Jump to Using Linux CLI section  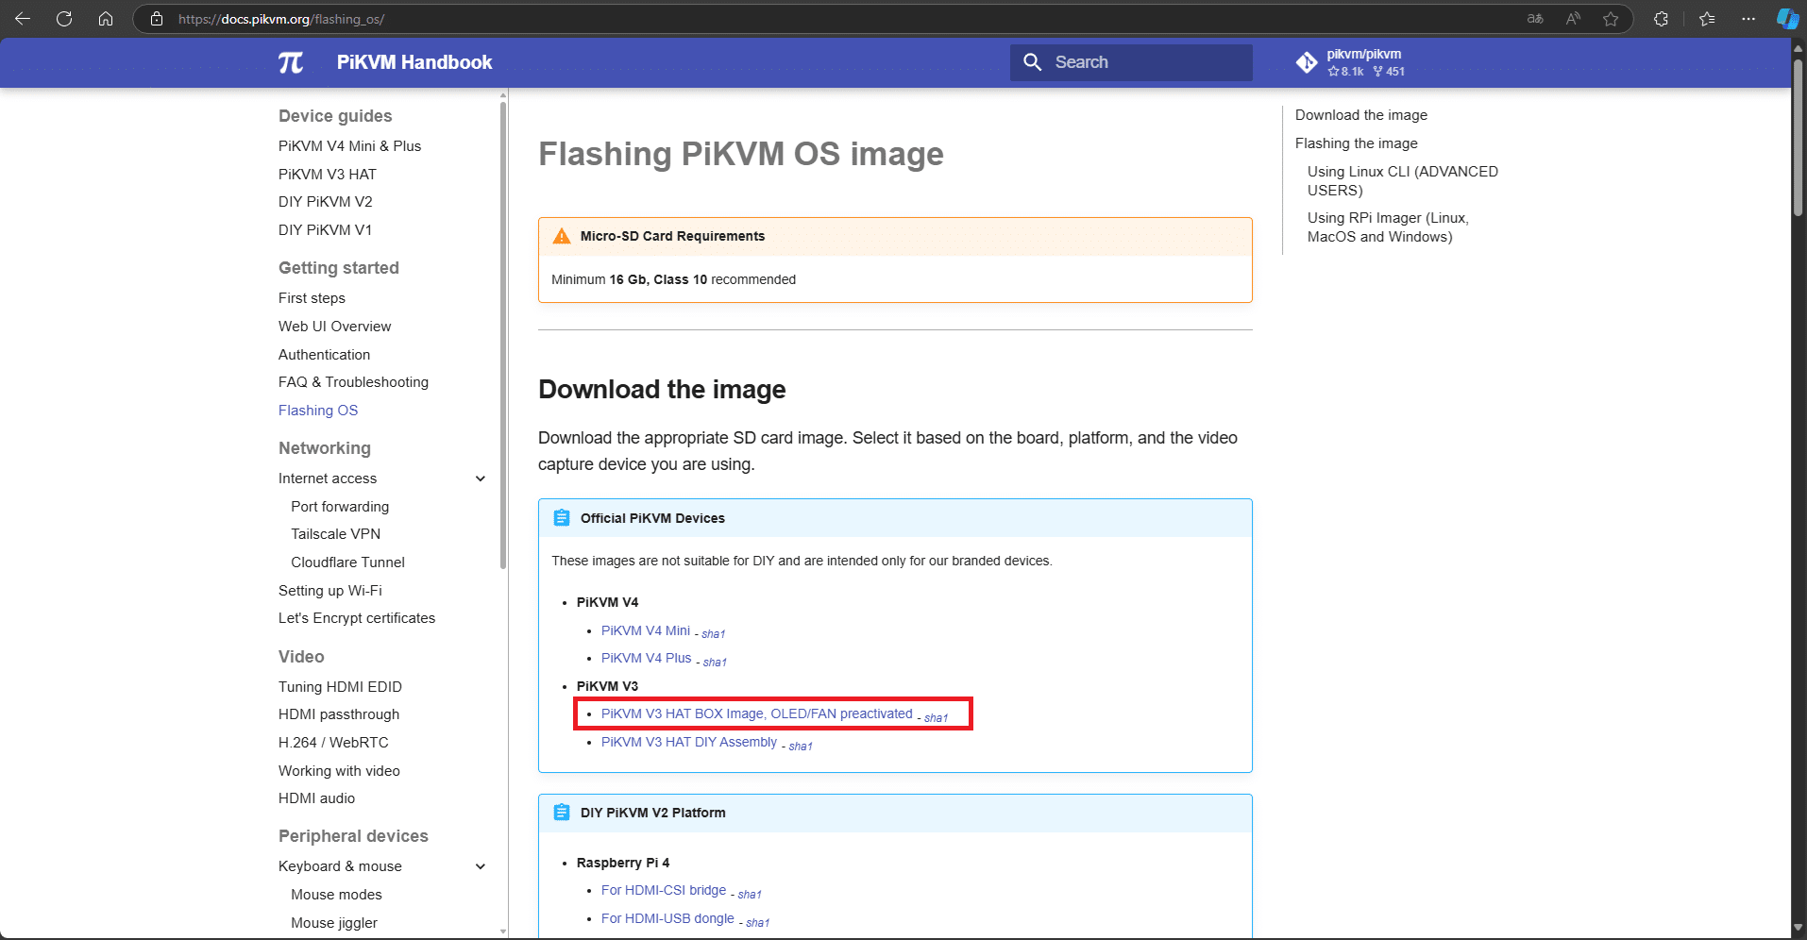tap(1403, 181)
